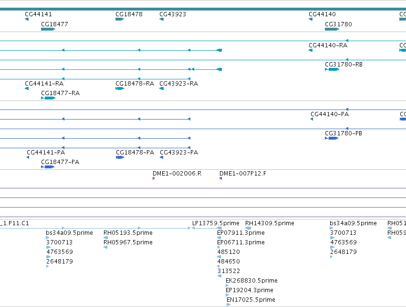
Task: Click the EN17025.5prime EST arrow glyph
Action: click(229, 305)
